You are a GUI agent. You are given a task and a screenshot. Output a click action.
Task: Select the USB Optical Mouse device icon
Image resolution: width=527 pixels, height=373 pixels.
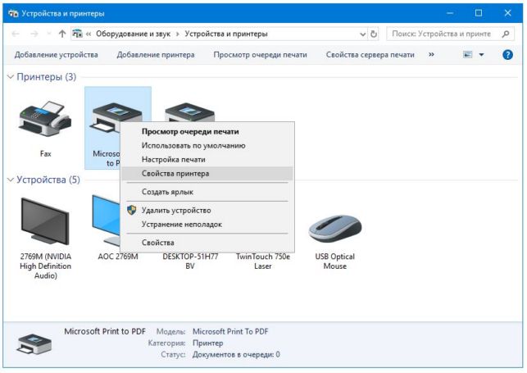point(334,229)
